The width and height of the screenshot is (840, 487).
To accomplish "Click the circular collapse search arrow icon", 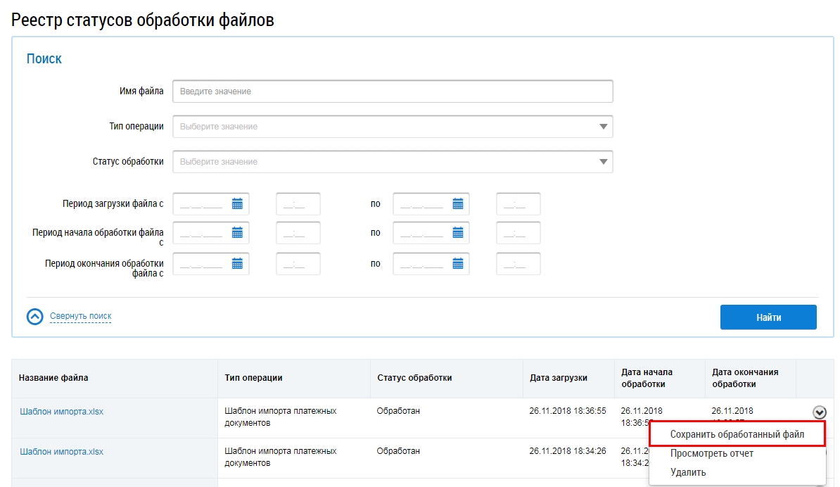I will click(35, 317).
